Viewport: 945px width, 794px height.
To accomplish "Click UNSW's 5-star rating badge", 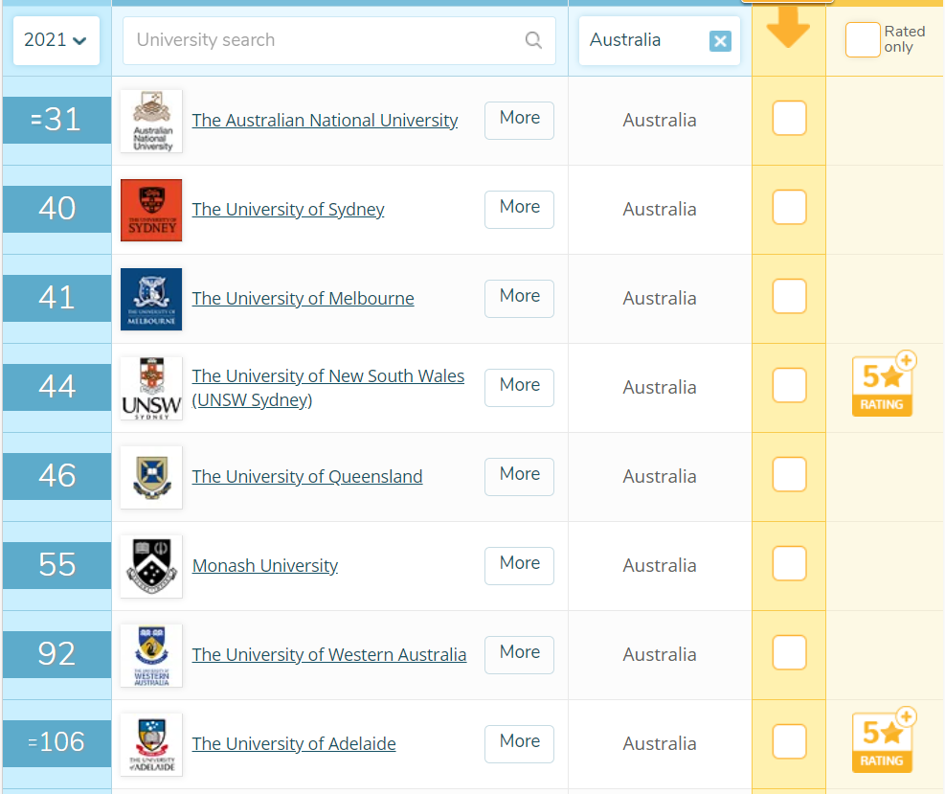I will 883,385.
